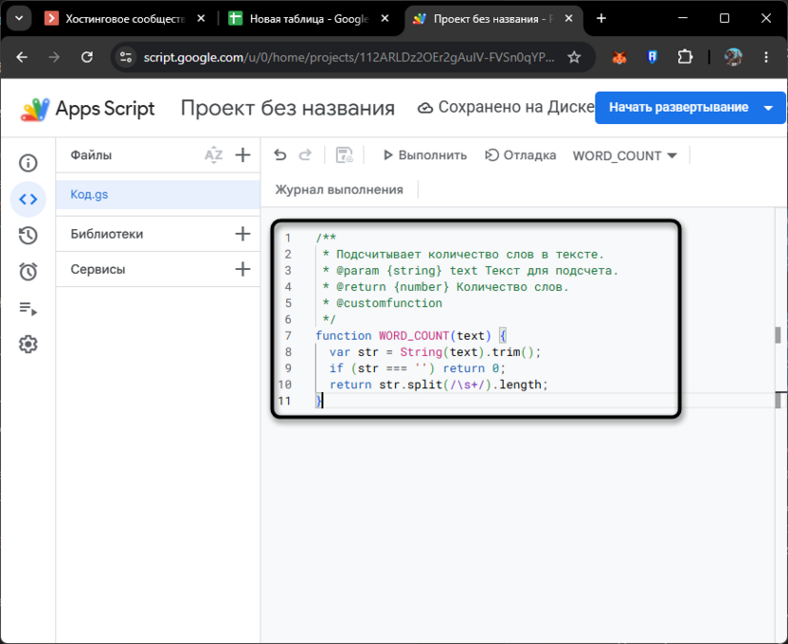Click the saved-to-Drive cloud icon
788x644 pixels.
pyautogui.click(x=425, y=108)
